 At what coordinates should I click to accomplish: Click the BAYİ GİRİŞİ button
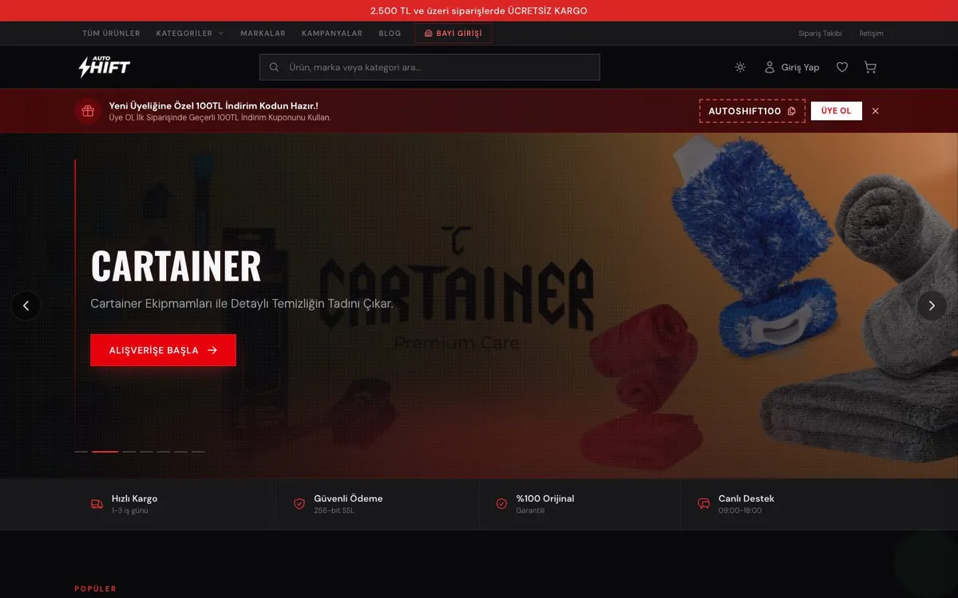point(453,33)
